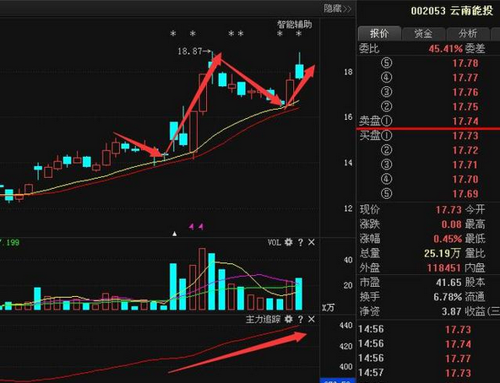Switch to the 分析 tab
The width and height of the screenshot is (500, 383).
click(x=468, y=34)
